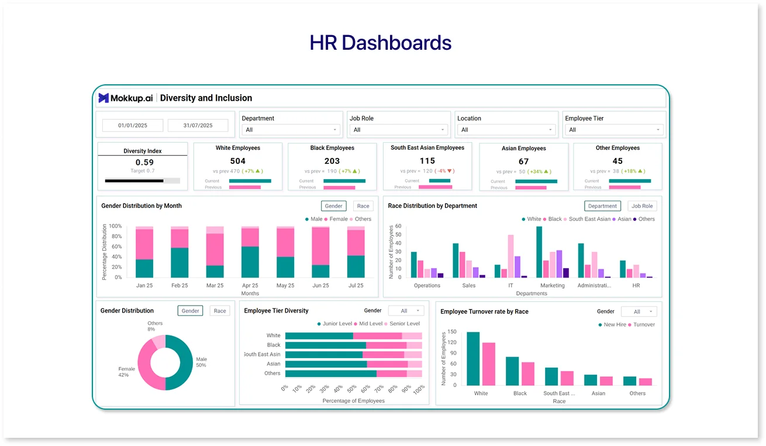Click Senior Level legend dot
The width and height of the screenshot is (766, 446).
[x=386, y=324]
